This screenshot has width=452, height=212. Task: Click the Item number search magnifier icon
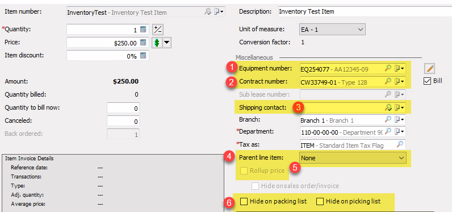(x=208, y=11)
